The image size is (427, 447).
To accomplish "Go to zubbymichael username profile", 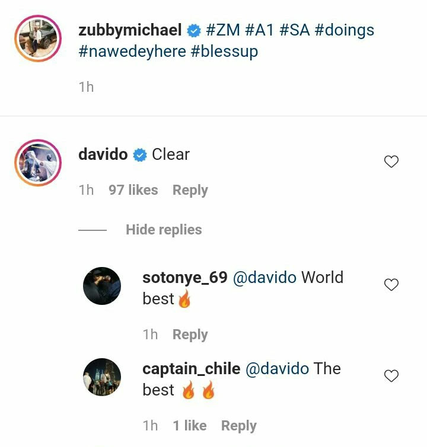I will point(130,30).
